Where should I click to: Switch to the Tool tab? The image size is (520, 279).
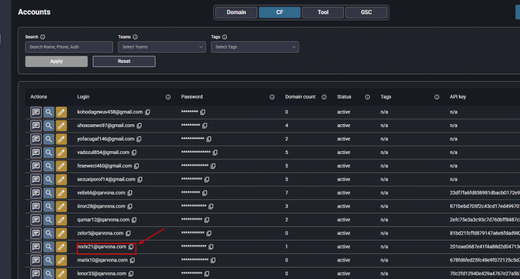(323, 12)
